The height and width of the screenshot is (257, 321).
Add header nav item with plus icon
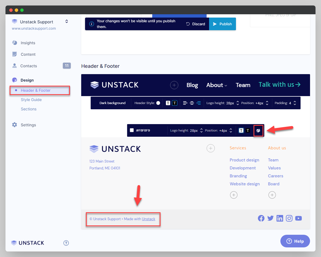point(174,85)
